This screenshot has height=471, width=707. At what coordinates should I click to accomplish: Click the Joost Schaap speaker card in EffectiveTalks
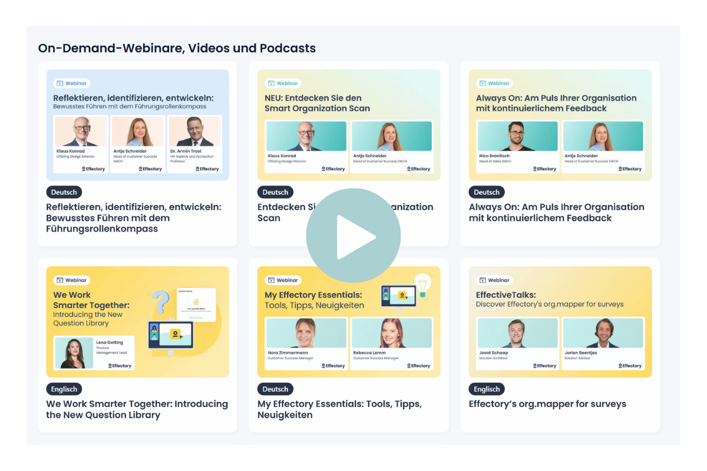pyautogui.click(x=517, y=344)
